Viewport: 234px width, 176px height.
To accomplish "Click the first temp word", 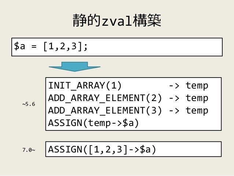I will pyautogui.click(x=197, y=86).
